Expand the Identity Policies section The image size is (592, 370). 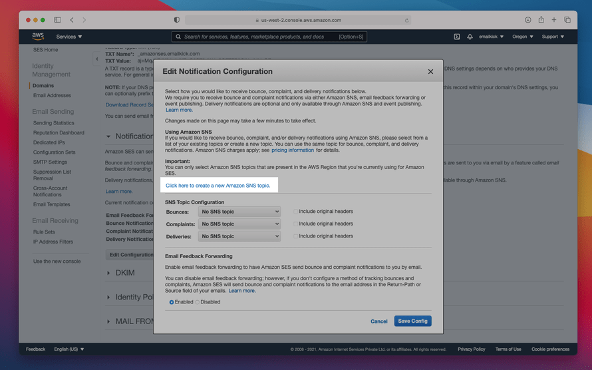click(108, 297)
